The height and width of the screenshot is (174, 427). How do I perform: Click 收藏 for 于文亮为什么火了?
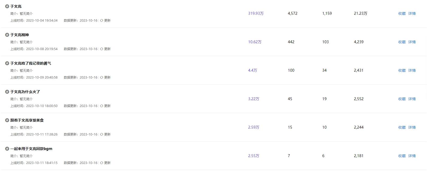coord(402,99)
